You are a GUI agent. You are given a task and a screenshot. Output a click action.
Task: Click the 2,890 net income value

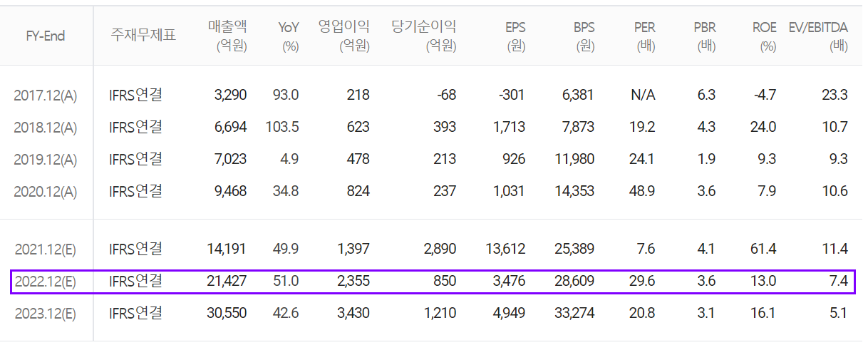[x=440, y=249]
